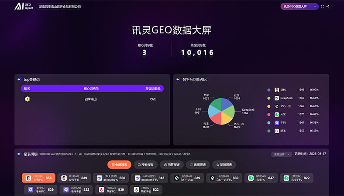Click the 千问 icon in chart legend
The height and width of the screenshot is (196, 344).
(277, 123)
